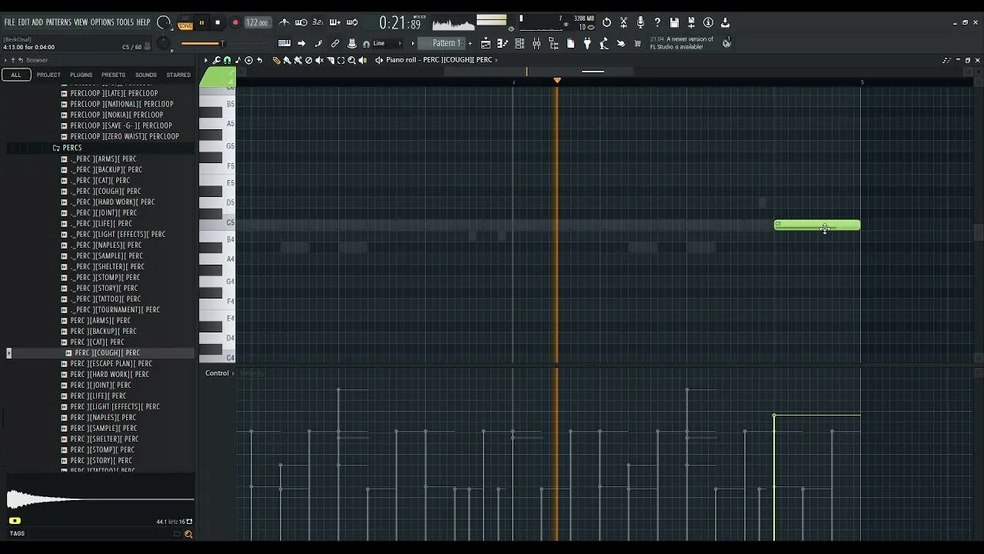
Task: Click the TAGS label in browser
Action: [x=17, y=533]
